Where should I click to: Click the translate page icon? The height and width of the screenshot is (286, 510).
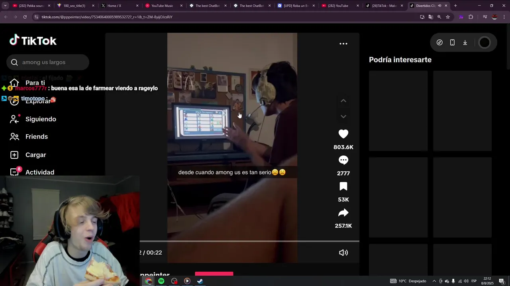pyautogui.click(x=431, y=17)
